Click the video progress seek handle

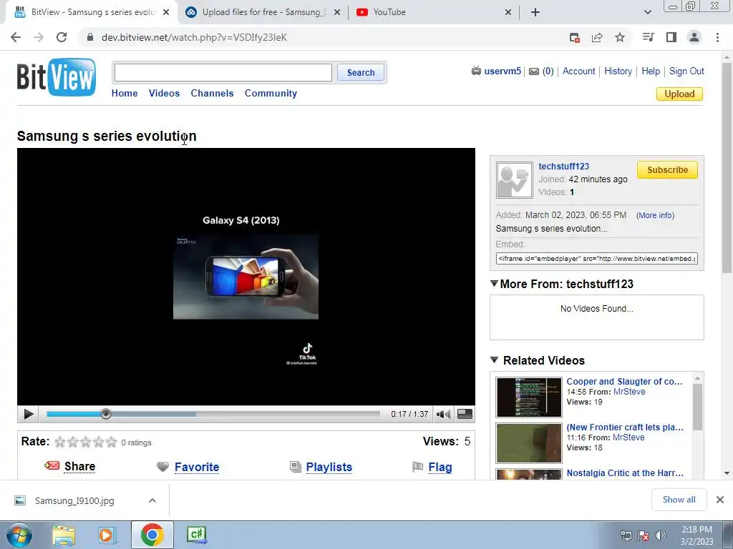[x=106, y=414]
